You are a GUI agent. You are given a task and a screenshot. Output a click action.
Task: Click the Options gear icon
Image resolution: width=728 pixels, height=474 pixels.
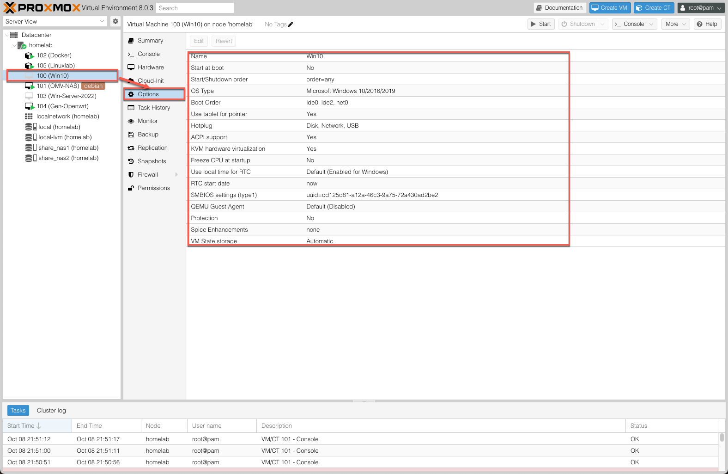click(x=131, y=94)
